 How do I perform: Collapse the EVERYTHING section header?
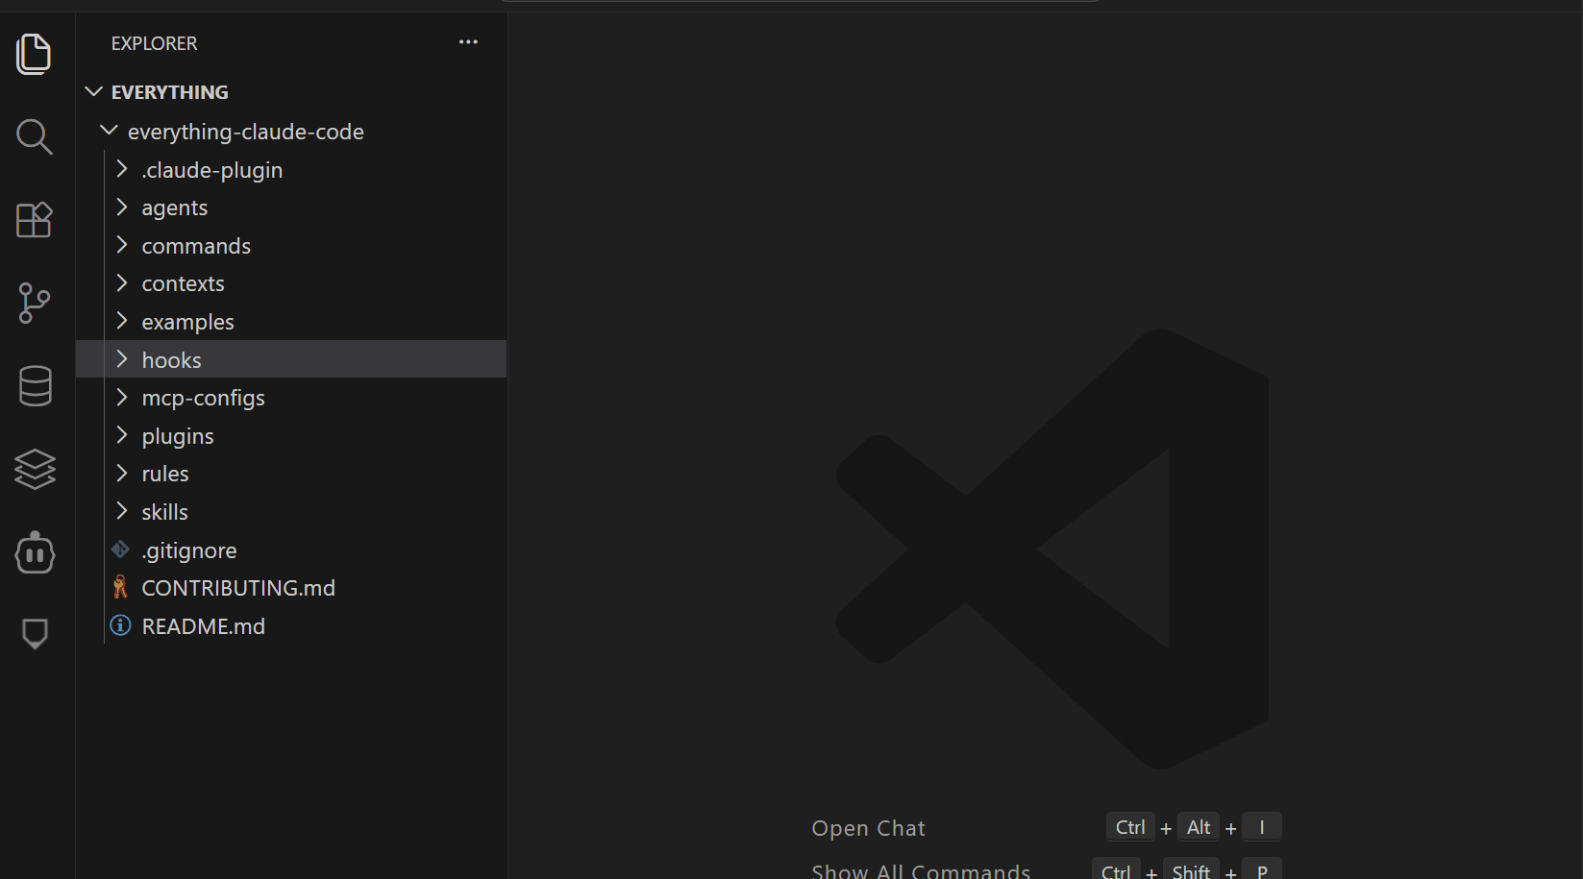(x=291, y=92)
